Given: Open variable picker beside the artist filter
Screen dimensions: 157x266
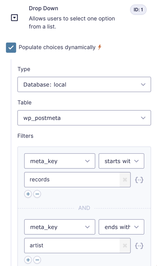Looking at the screenshot, I should 139,246.
